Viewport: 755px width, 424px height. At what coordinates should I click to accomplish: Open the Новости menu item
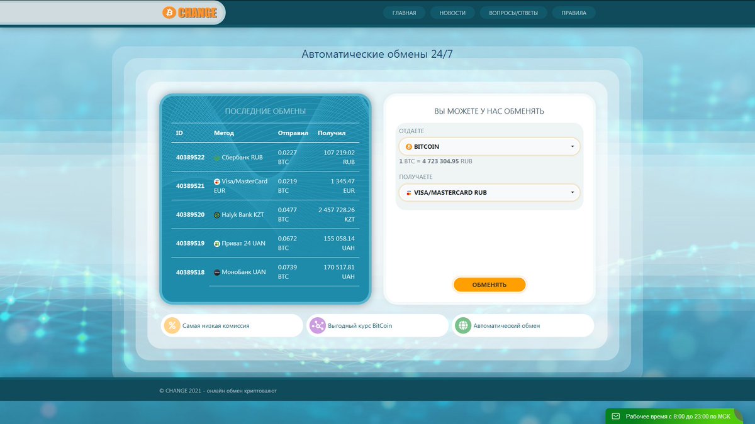[x=452, y=13]
